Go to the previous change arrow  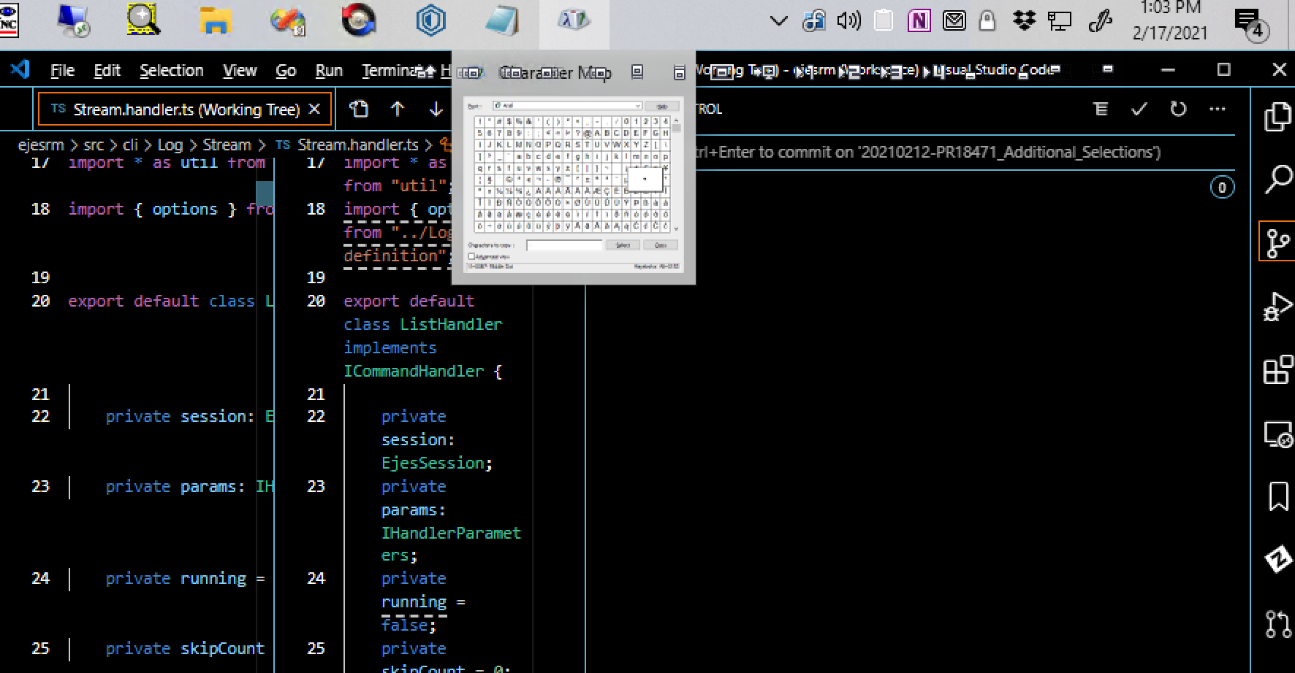coord(397,109)
